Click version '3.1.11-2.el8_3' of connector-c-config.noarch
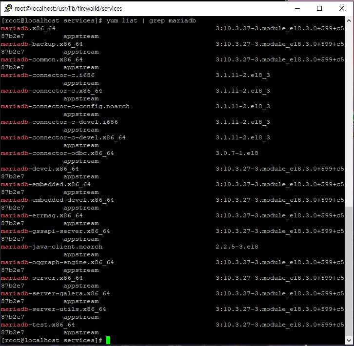 (x=243, y=106)
